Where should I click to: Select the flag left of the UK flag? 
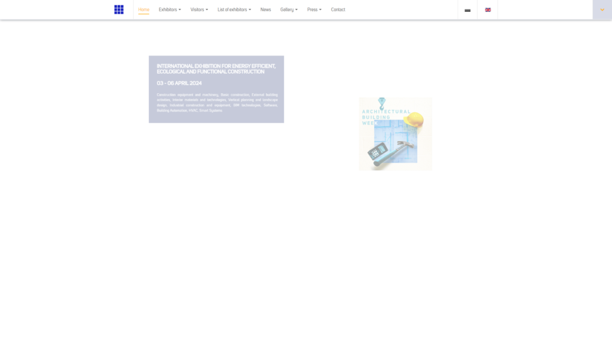tap(467, 10)
